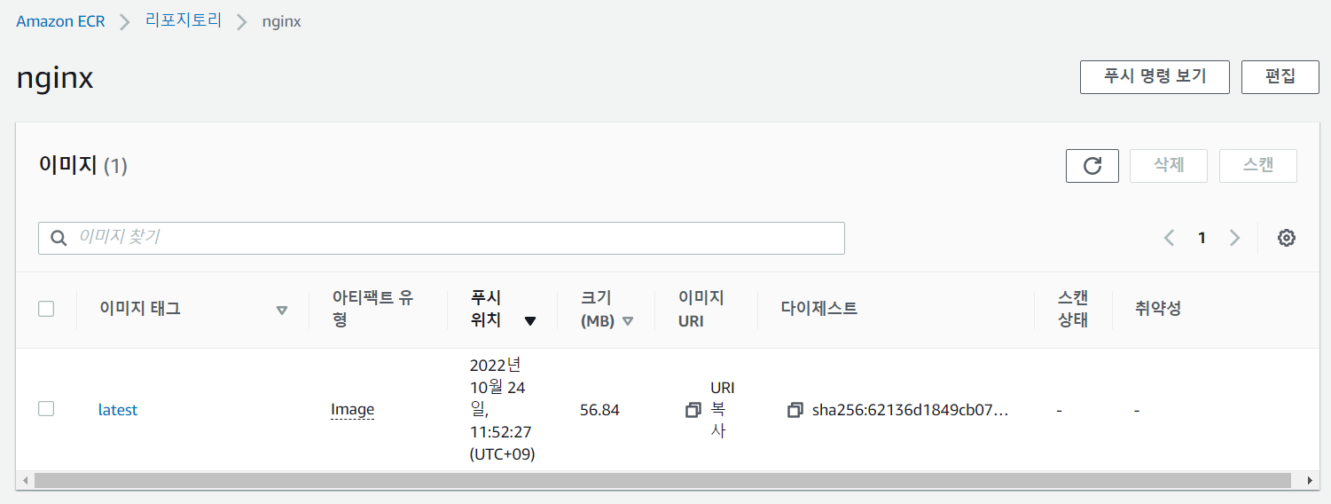Image resolution: width=1331 pixels, height=504 pixels.
Task: Open table preferences gear icon
Action: pyautogui.click(x=1287, y=238)
